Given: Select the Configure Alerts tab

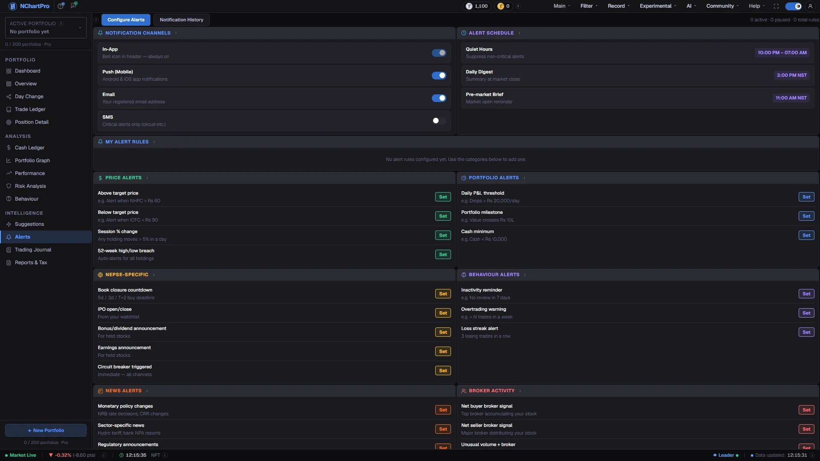Looking at the screenshot, I should point(126,20).
